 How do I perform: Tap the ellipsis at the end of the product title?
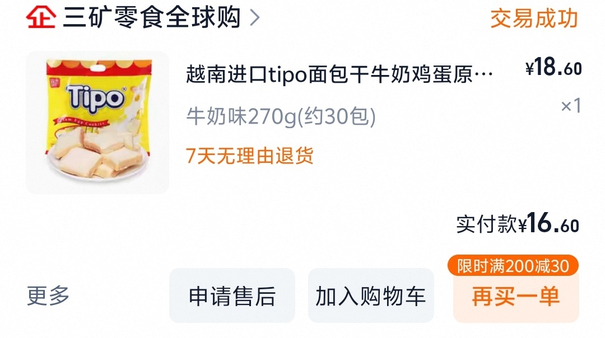[484, 74]
